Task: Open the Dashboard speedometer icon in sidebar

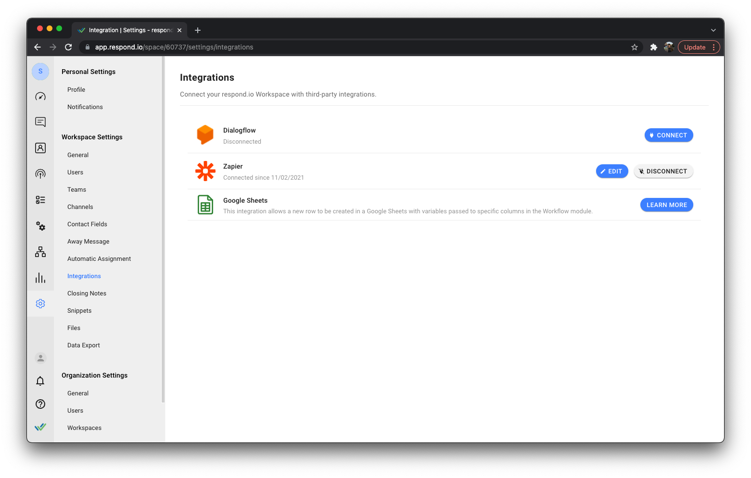Action: pyautogui.click(x=40, y=97)
